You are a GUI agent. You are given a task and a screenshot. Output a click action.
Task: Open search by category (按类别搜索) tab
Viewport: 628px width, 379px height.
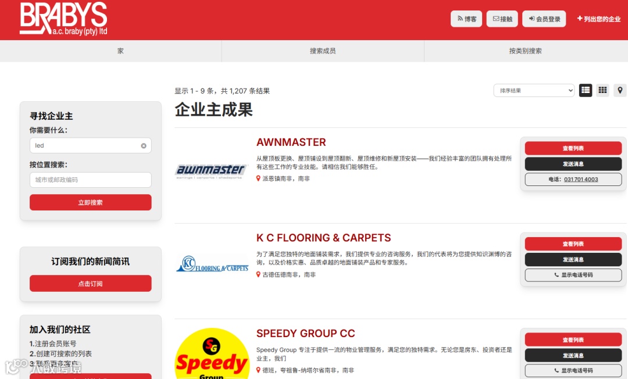[526, 51]
